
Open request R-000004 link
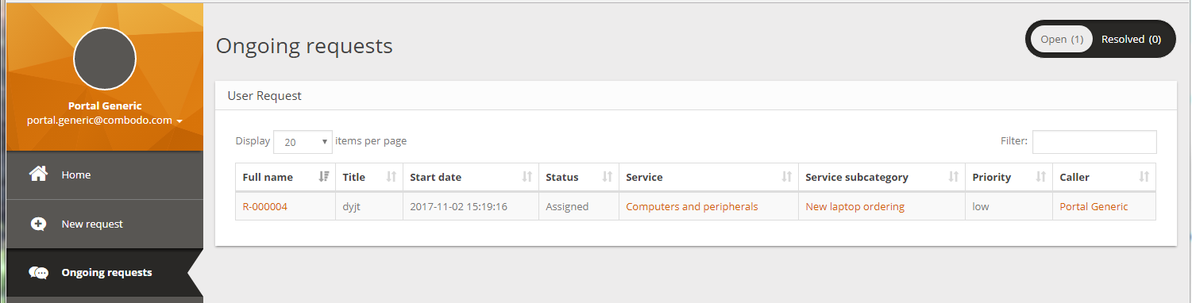(265, 206)
